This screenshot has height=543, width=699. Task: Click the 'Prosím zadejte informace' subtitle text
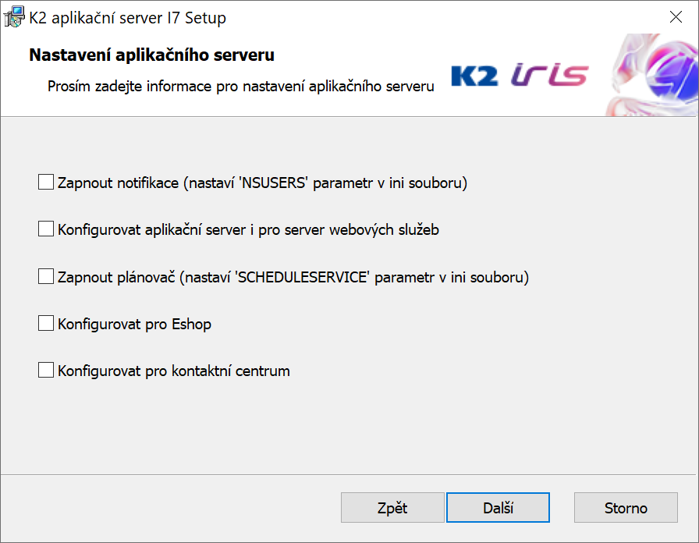tap(241, 86)
